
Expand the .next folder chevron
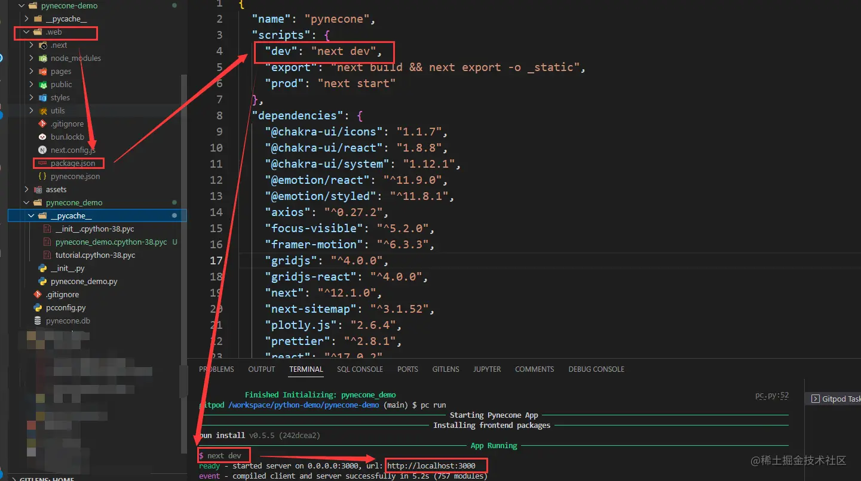click(x=31, y=45)
